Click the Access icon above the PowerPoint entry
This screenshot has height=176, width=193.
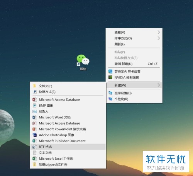pyautogui.click(x=34, y=123)
